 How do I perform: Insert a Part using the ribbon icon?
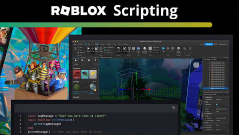click(129, 49)
